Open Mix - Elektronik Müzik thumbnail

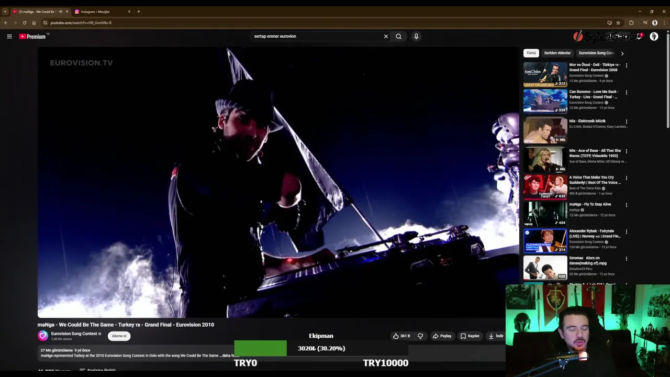(x=545, y=130)
